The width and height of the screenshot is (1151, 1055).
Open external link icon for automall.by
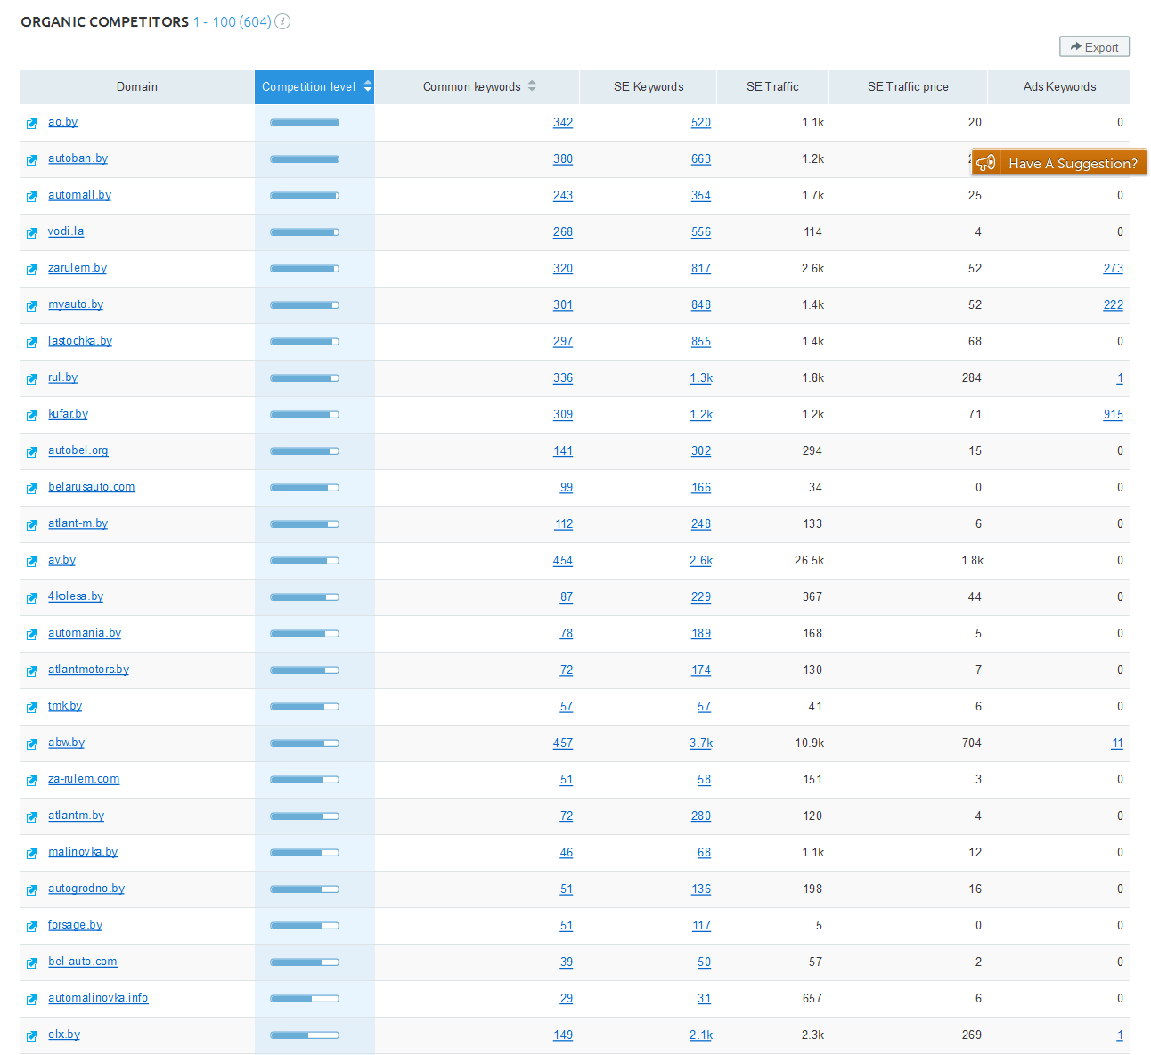32,197
